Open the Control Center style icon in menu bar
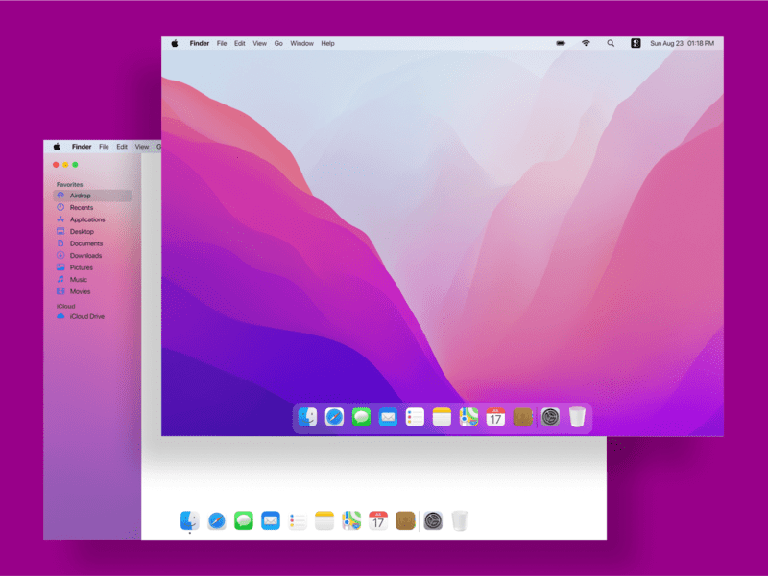 pos(636,43)
